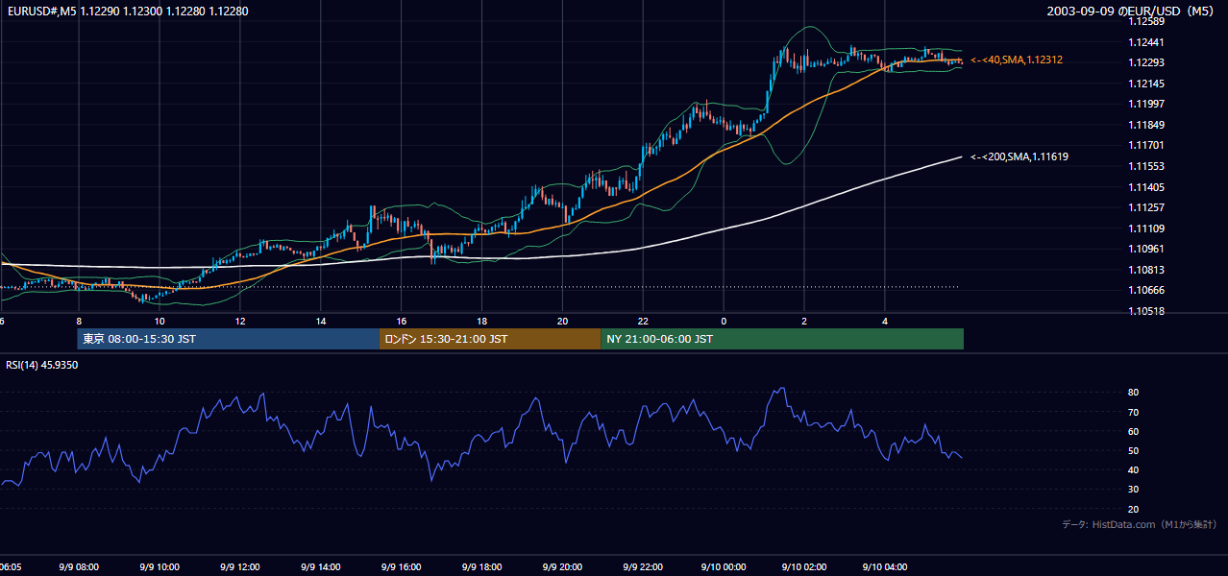Click the 9/9 14:00 time label
The width and height of the screenshot is (1228, 576).
tap(321, 567)
